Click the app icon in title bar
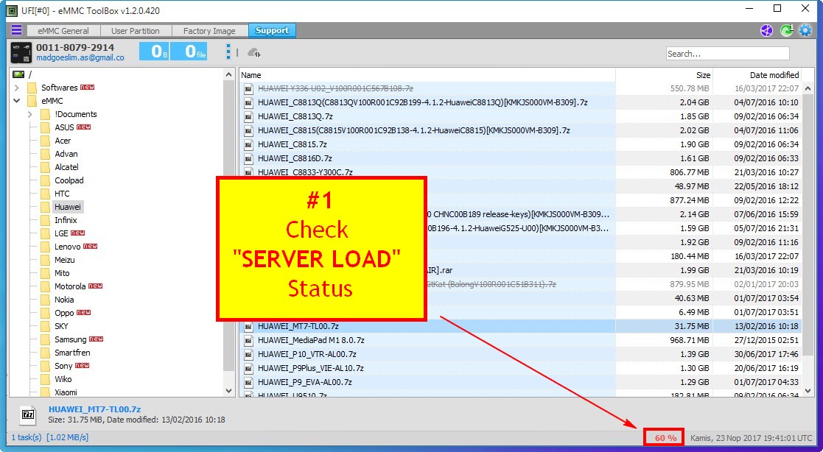 click(11, 10)
